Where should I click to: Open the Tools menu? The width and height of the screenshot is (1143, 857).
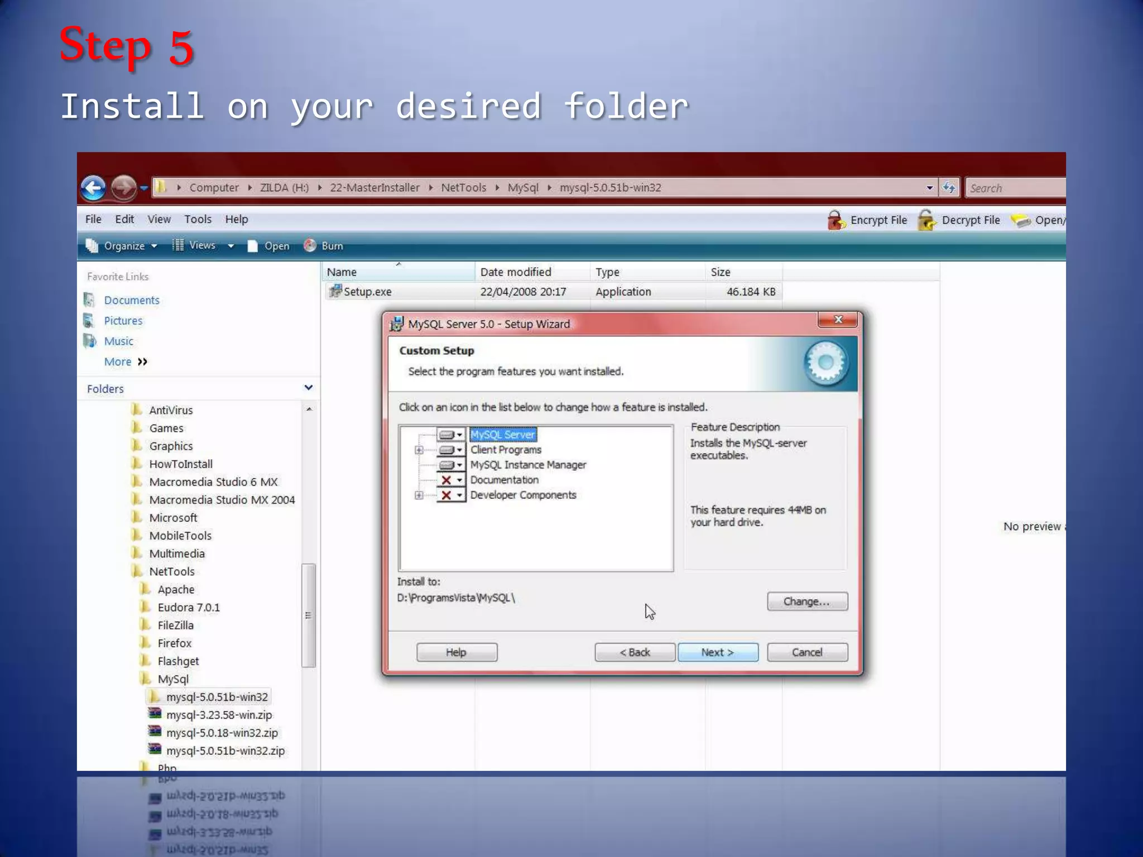[198, 219]
